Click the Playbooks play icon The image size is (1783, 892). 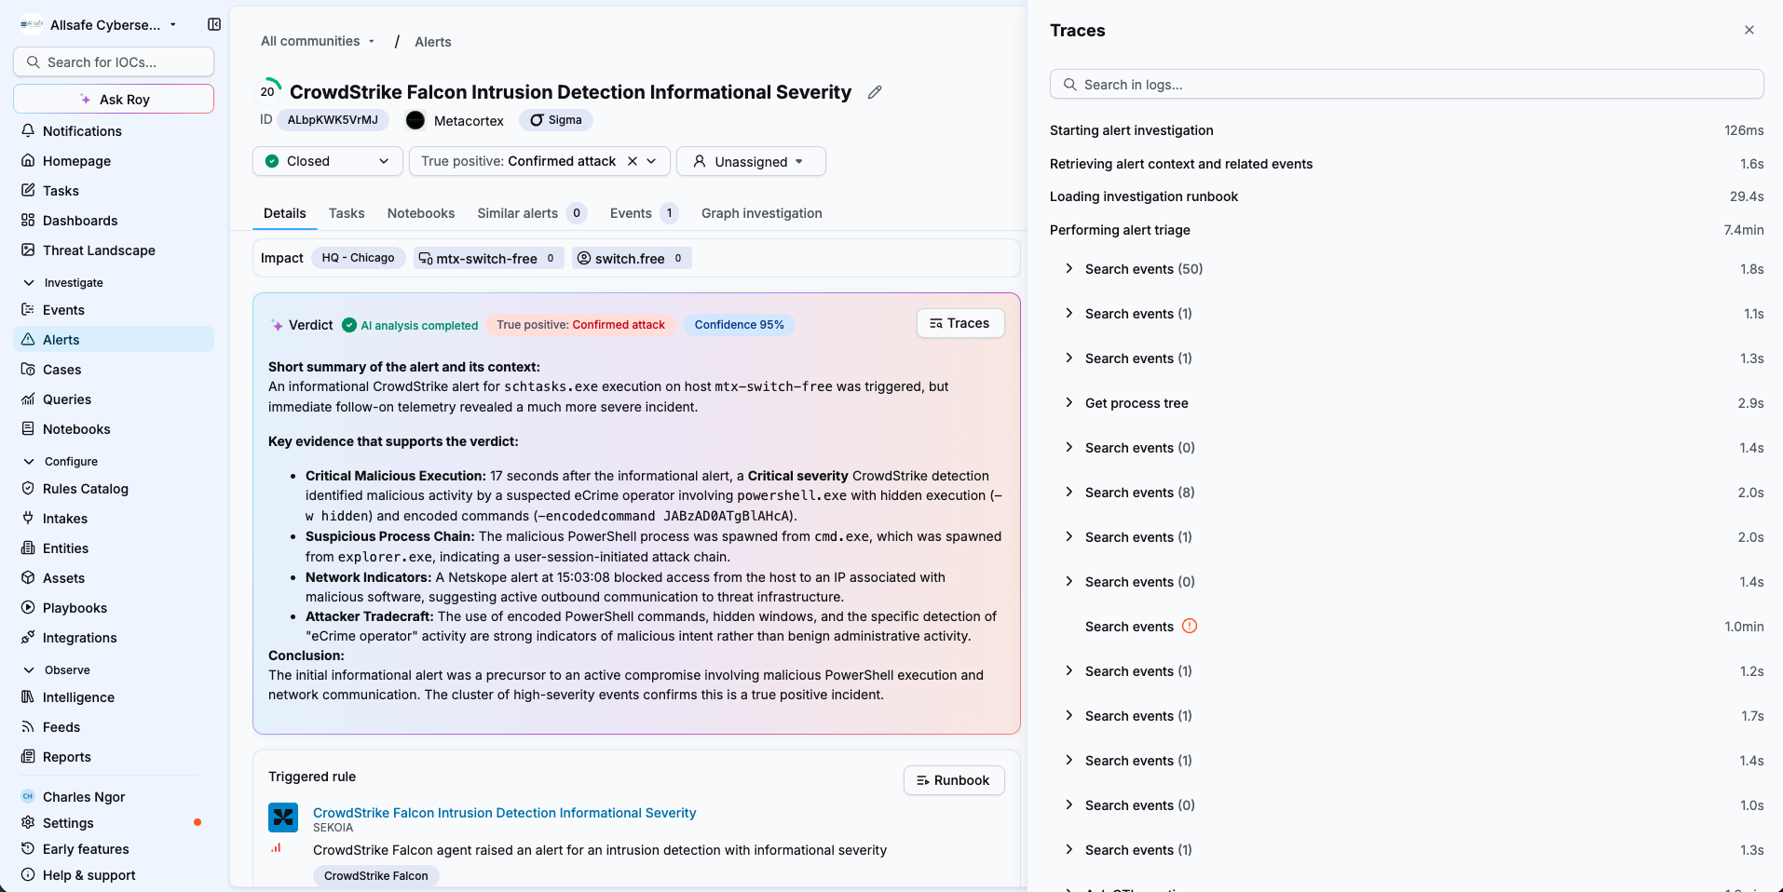pyautogui.click(x=28, y=607)
